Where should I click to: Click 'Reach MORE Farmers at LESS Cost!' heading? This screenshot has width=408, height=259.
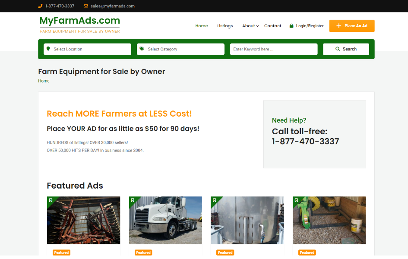click(119, 114)
